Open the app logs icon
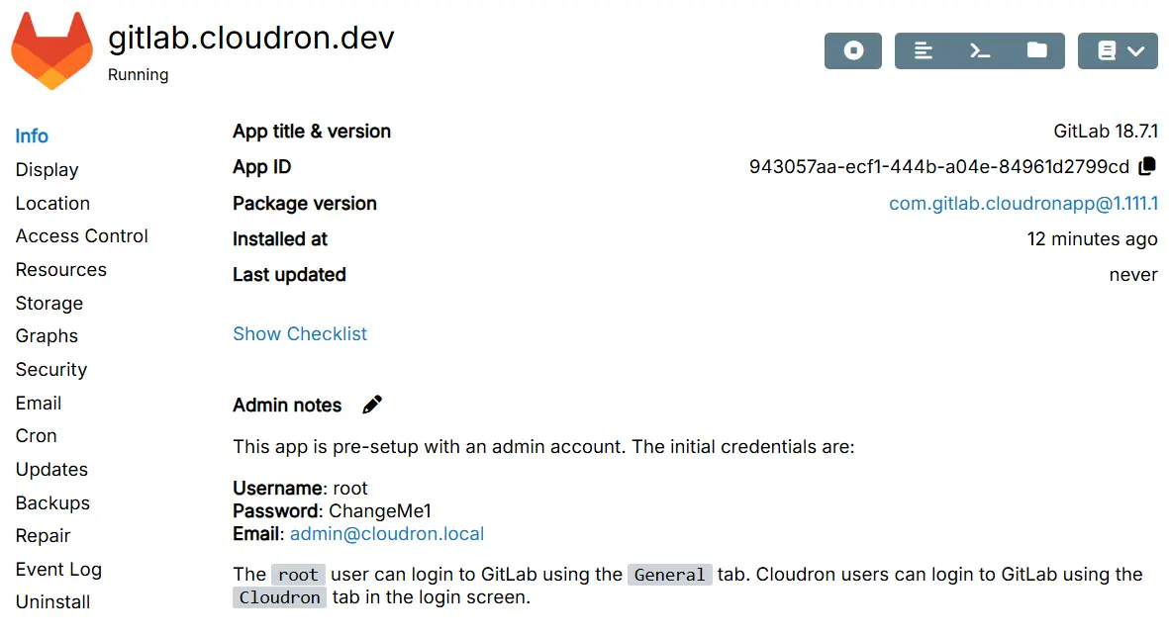The width and height of the screenshot is (1169, 636). 924,50
